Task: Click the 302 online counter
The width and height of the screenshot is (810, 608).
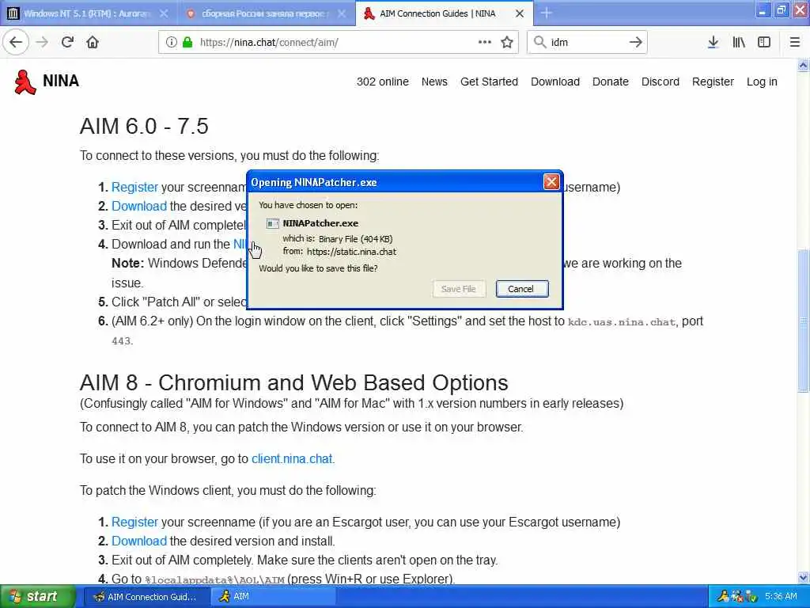Action: click(382, 82)
